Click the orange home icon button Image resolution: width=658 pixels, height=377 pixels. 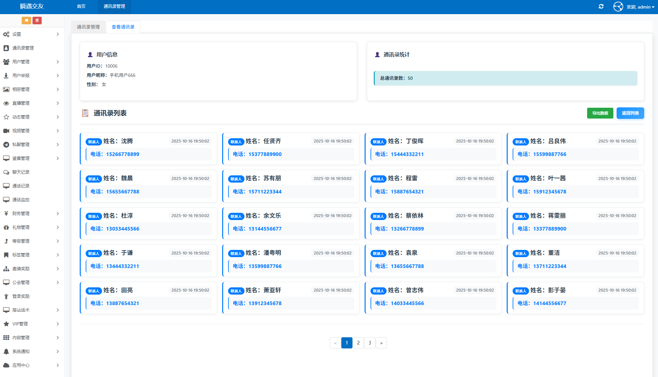pyautogui.click(x=26, y=20)
